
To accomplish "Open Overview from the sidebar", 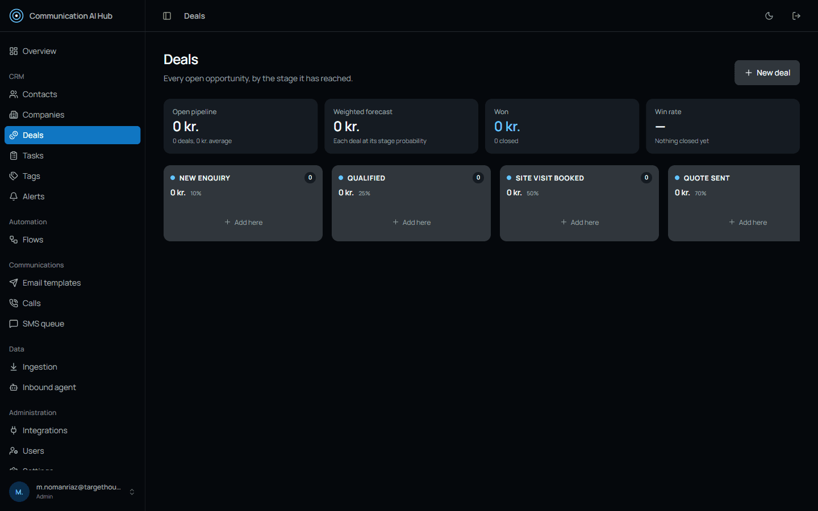I will pyautogui.click(x=72, y=51).
